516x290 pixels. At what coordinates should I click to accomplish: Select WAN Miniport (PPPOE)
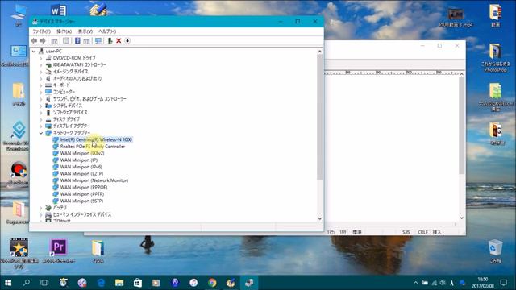coord(84,188)
